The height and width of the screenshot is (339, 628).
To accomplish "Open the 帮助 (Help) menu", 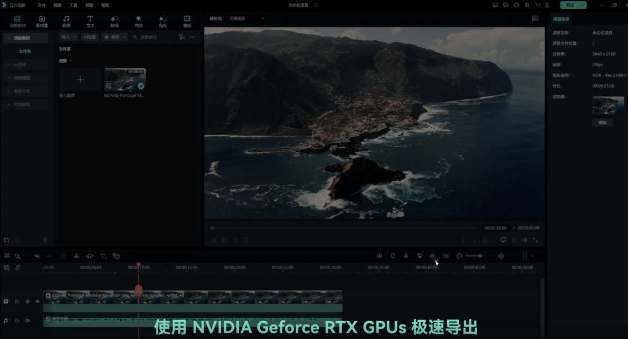I will (x=104, y=5).
